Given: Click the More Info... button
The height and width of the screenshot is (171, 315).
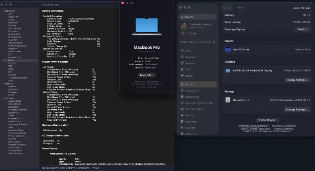Looking at the screenshot, I should (146, 75).
